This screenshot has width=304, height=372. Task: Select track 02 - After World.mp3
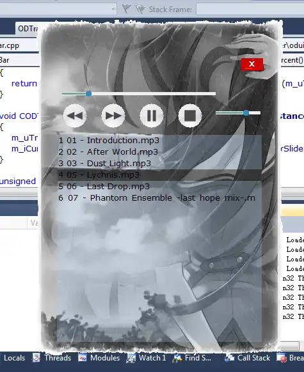click(159, 152)
